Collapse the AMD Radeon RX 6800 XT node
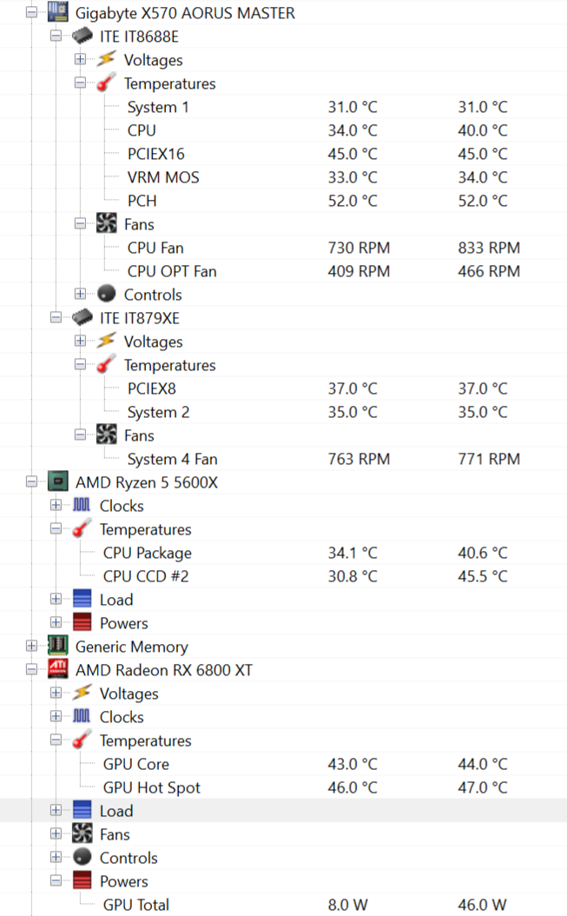The image size is (567, 916). (31, 669)
